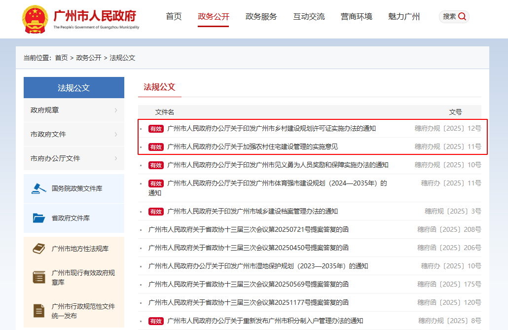
Task: Expand the 政府规章 chevron arrow
Action: [x=116, y=110]
